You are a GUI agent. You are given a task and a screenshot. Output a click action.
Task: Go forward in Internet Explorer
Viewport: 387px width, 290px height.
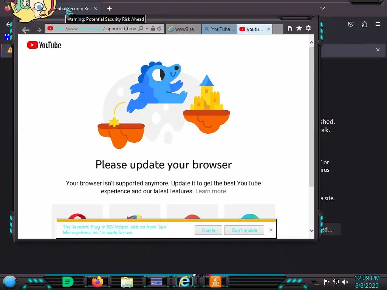39,30
